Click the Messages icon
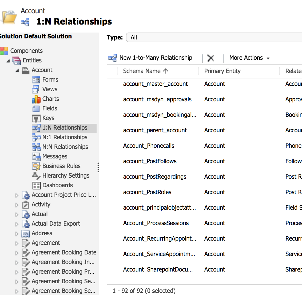This screenshot has height=295, width=302. pos(36,157)
